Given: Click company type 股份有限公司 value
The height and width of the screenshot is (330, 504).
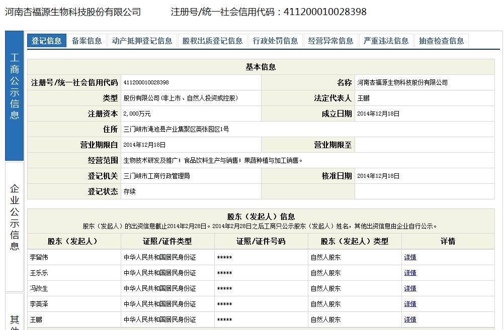Looking at the screenshot, I should point(181,98).
